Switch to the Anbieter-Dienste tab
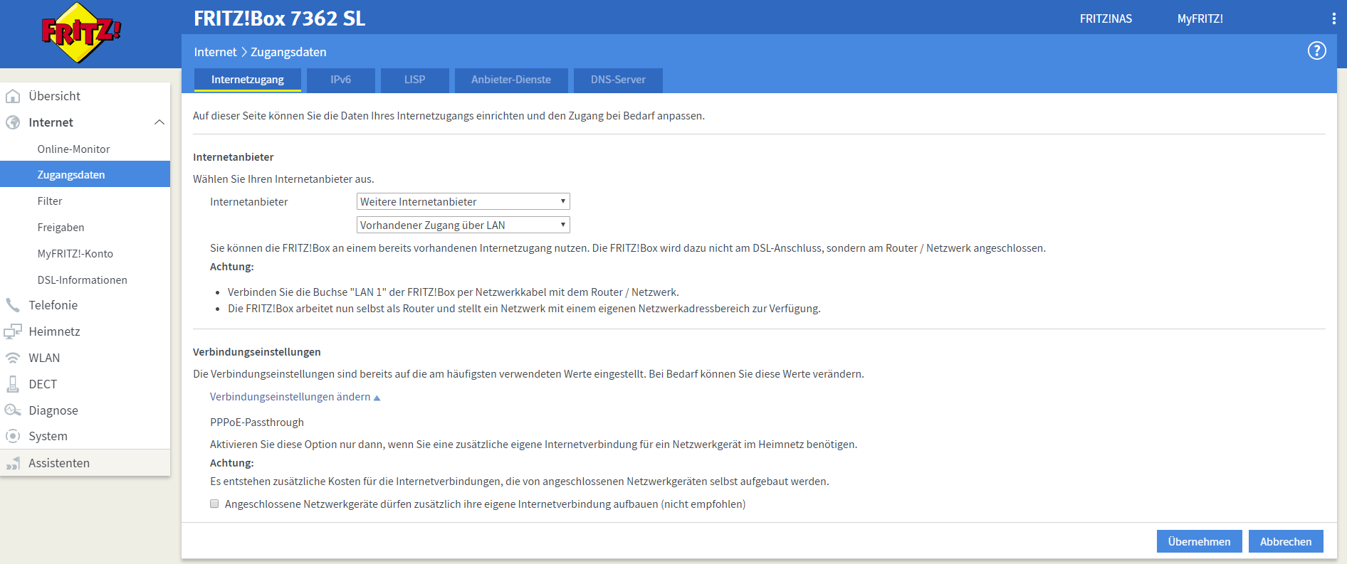The image size is (1347, 564). [x=511, y=80]
